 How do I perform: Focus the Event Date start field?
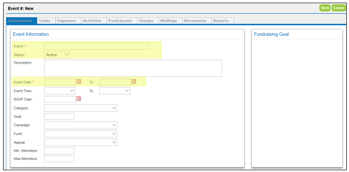click(x=60, y=82)
